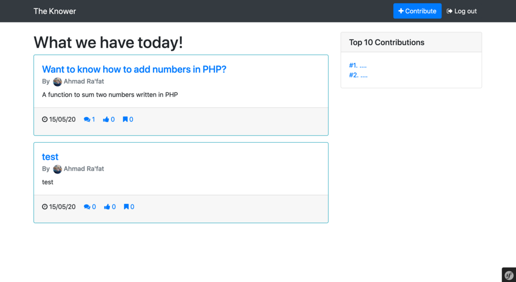516x282 pixels.
Task: Like the PHP numbers post
Action: [106, 120]
